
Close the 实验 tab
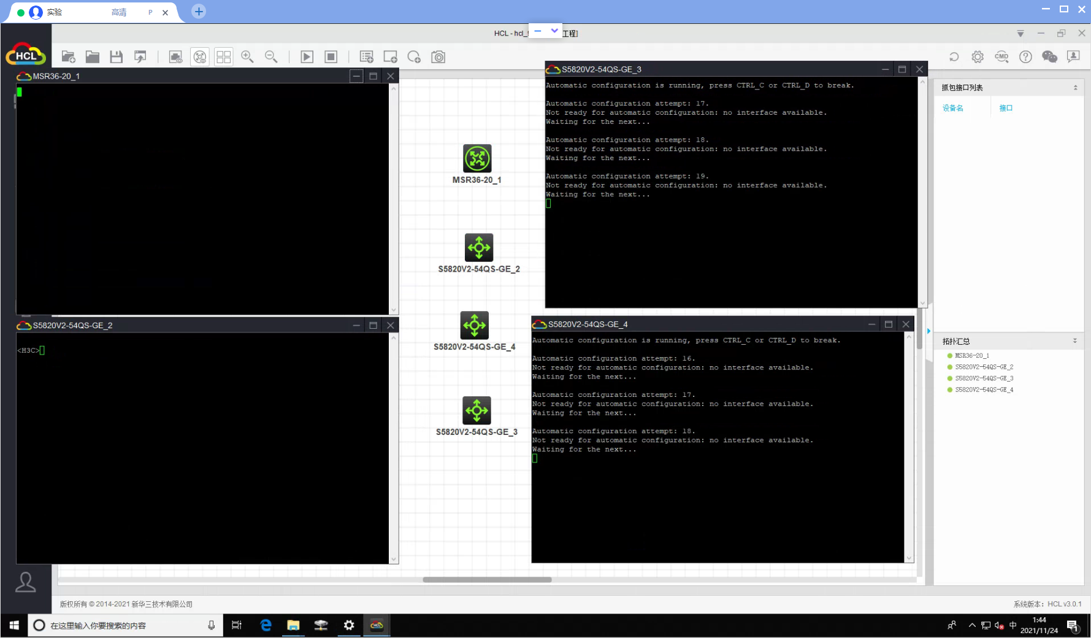165,12
